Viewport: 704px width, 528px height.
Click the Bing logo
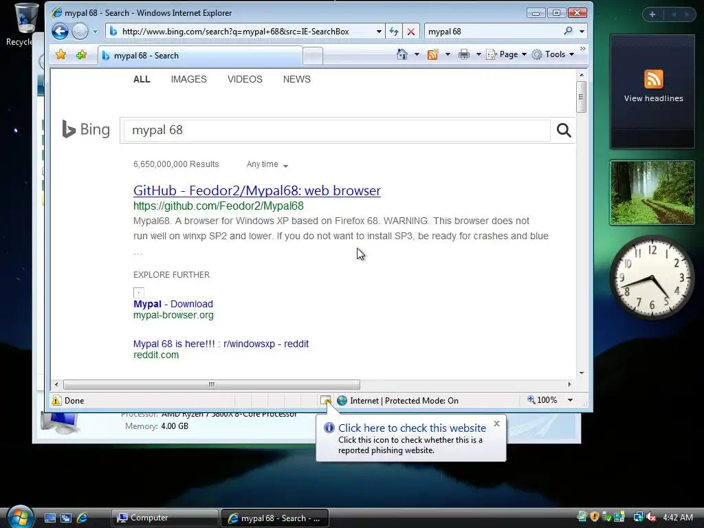click(86, 129)
